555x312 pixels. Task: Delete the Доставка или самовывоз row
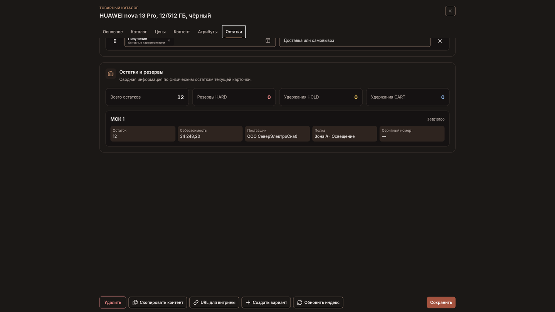[x=440, y=41]
